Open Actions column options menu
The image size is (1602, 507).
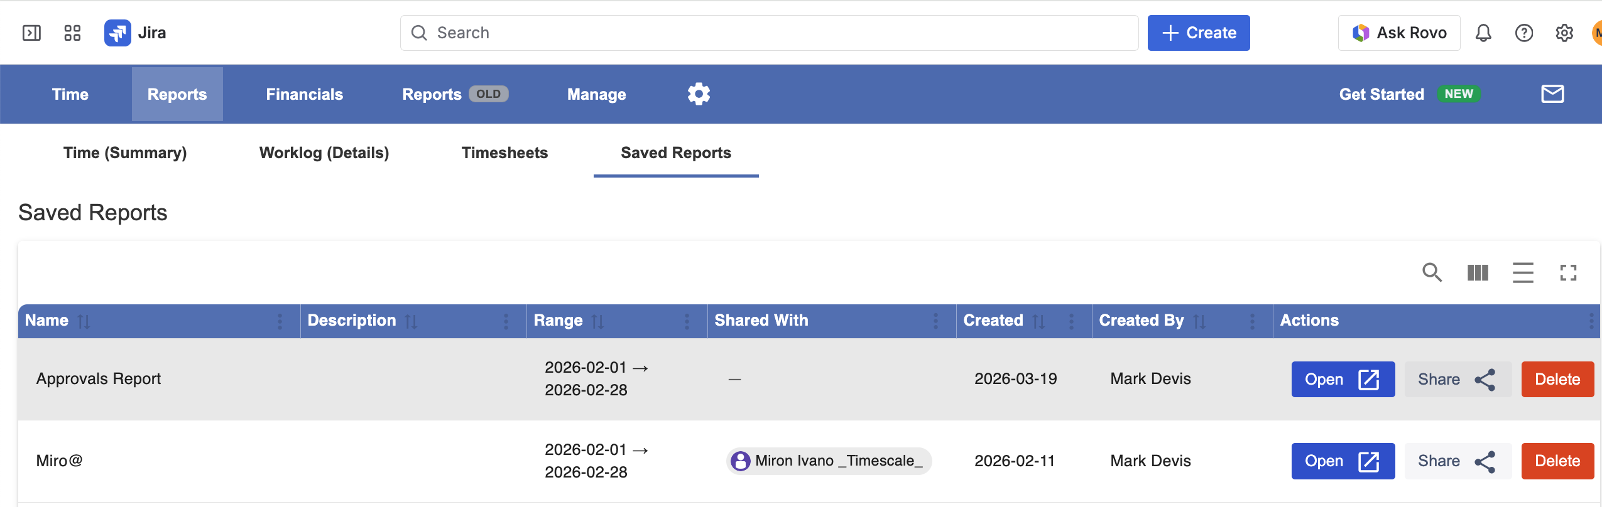[1591, 321]
